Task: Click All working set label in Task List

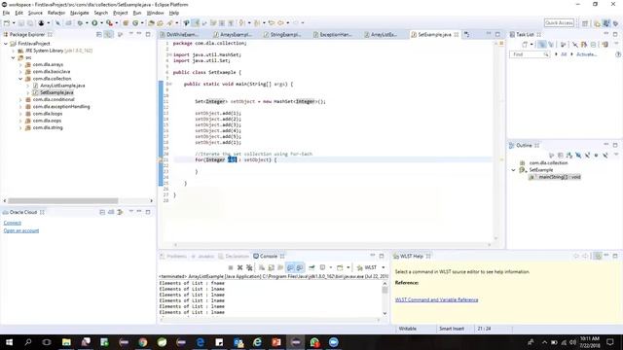Action: point(564,54)
